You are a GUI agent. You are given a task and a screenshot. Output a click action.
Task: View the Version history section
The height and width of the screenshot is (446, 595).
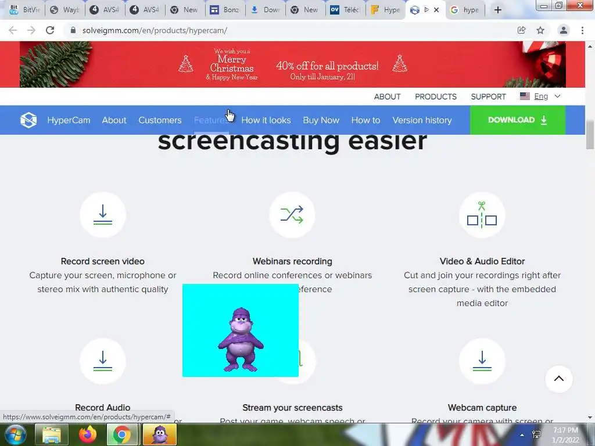[422, 120]
